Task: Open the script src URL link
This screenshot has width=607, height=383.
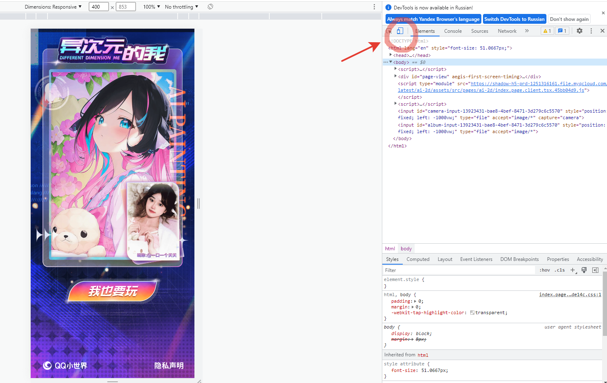Action: [502, 87]
